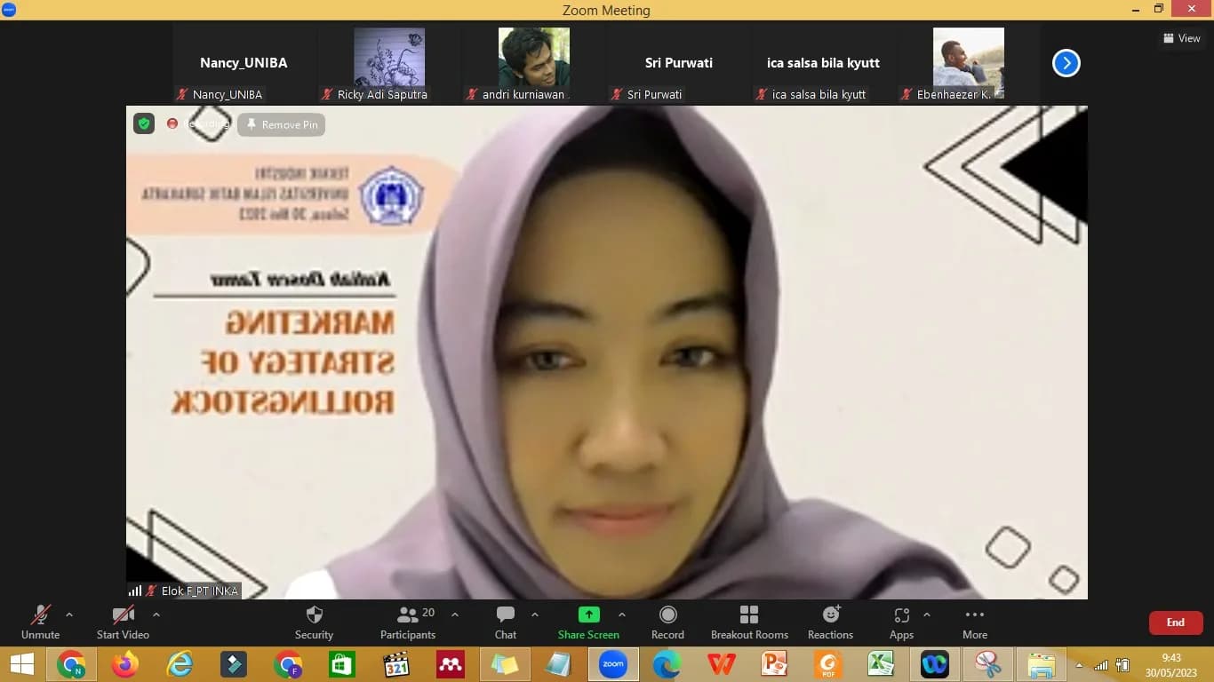Image resolution: width=1214 pixels, height=682 pixels.
Task: Open Firefox from the taskbar
Action: 124,664
